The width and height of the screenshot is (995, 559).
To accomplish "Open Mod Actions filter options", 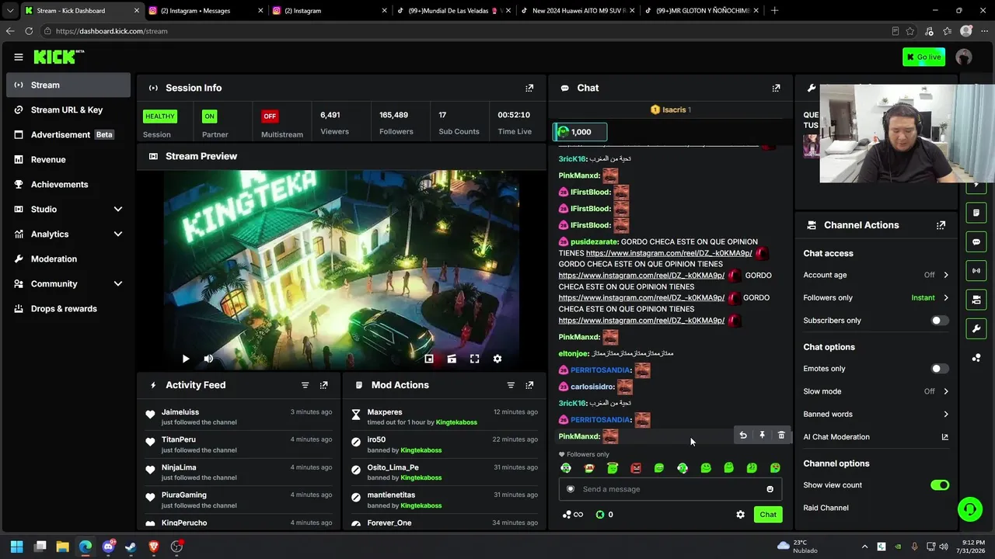I will 511,385.
